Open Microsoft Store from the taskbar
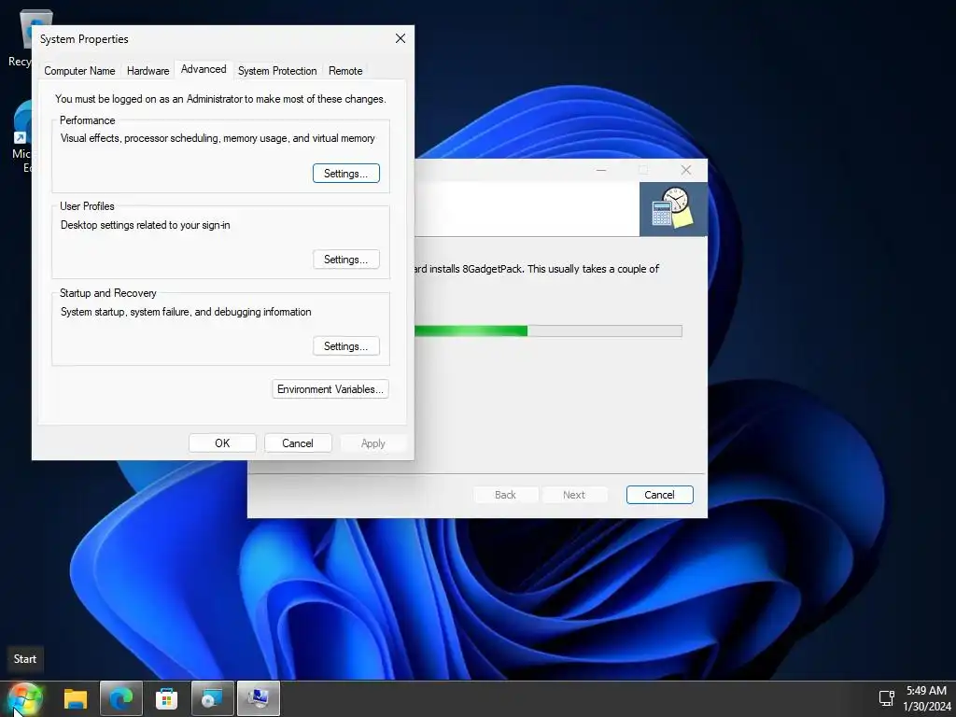Image resolution: width=956 pixels, height=717 pixels. pyautogui.click(x=166, y=698)
